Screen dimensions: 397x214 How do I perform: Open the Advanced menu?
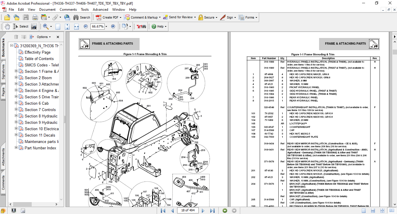[100, 10]
